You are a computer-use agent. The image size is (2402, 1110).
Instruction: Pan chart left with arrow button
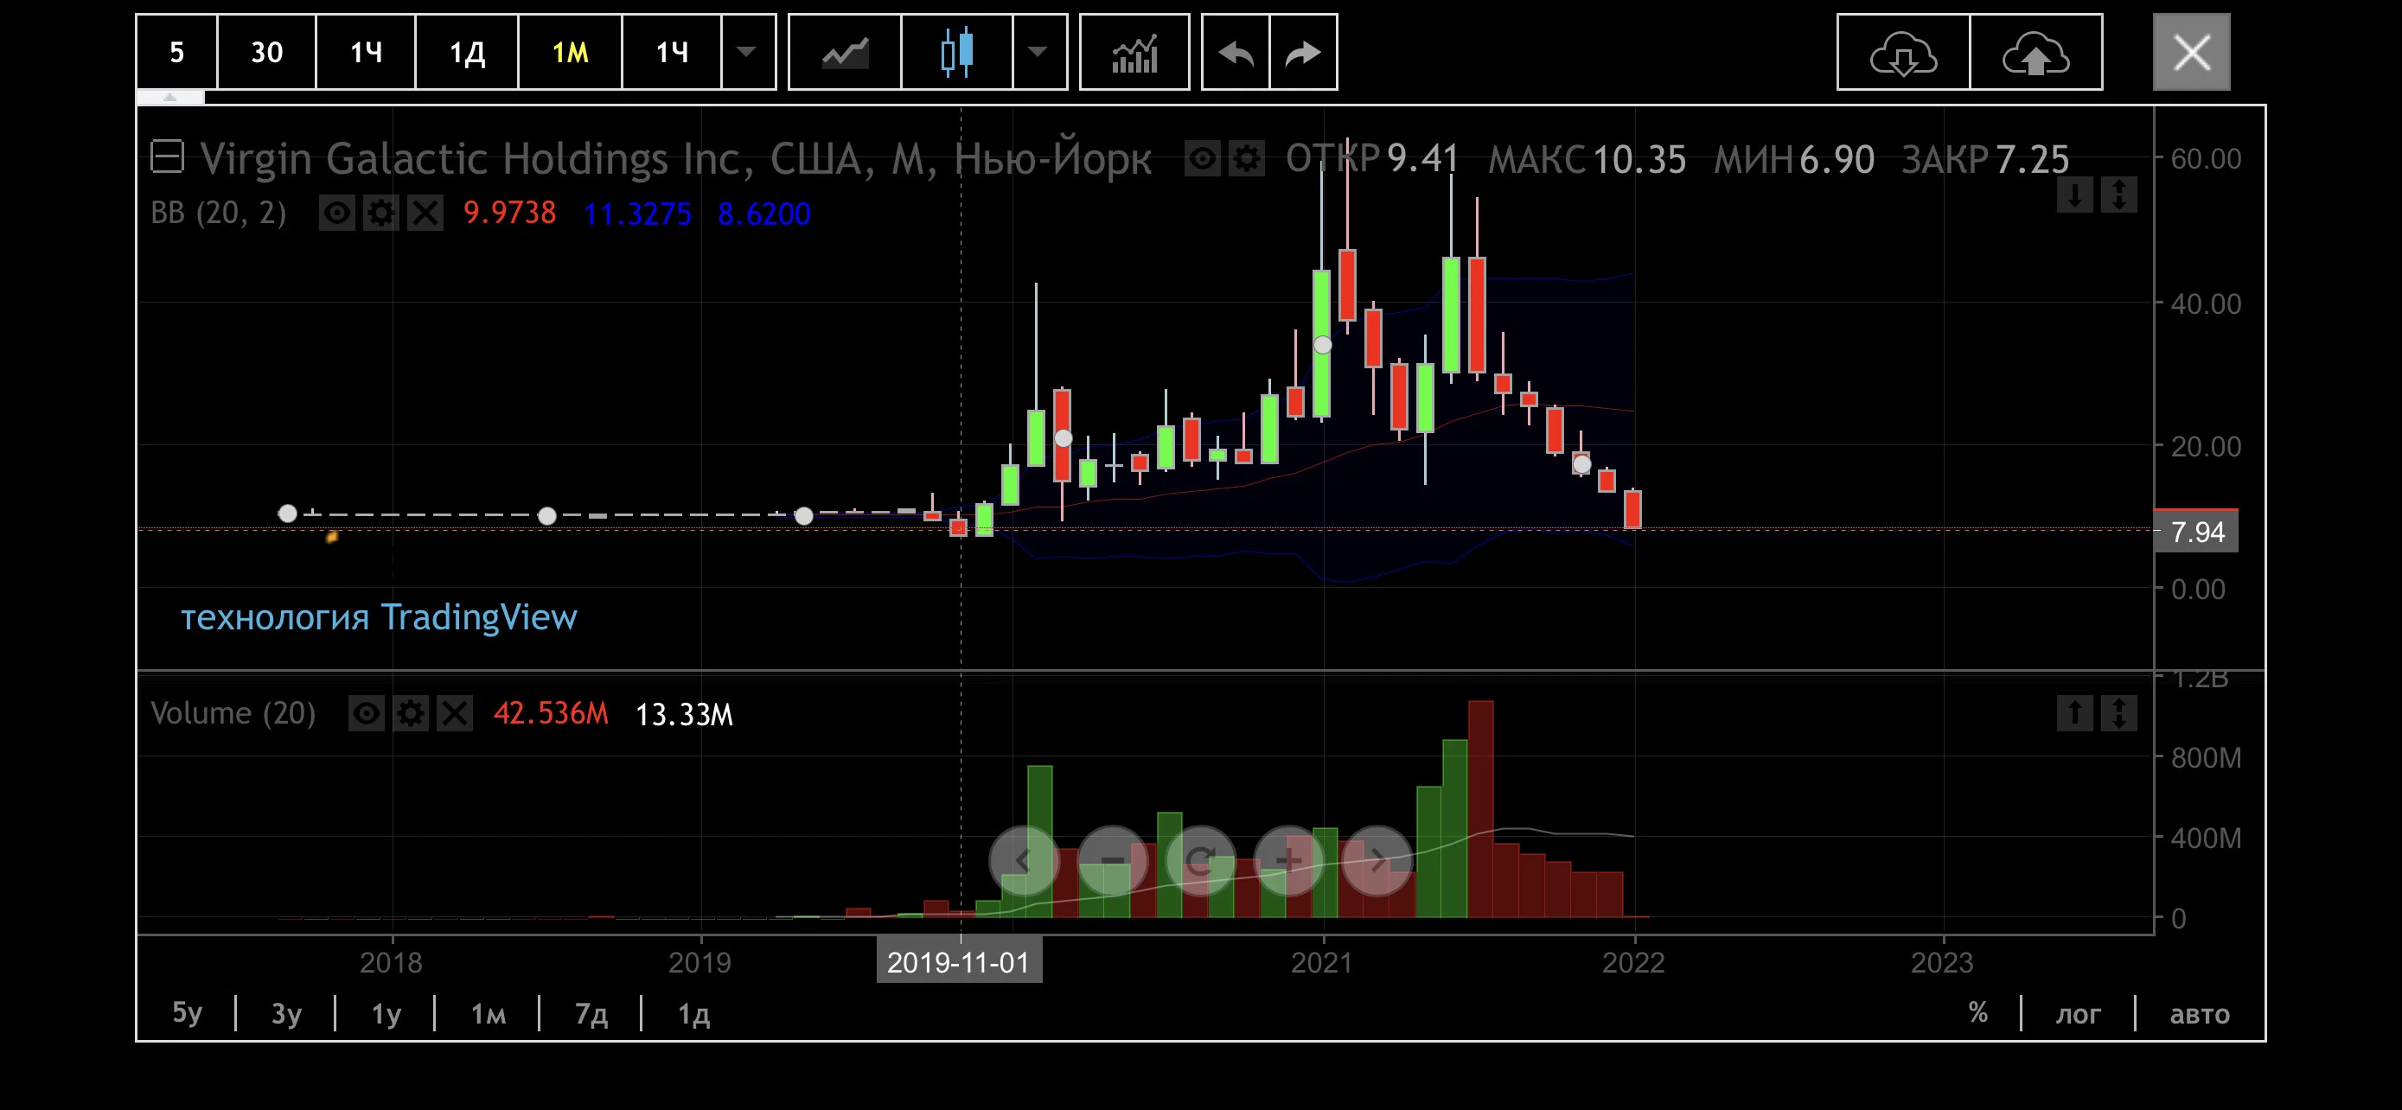1023,860
